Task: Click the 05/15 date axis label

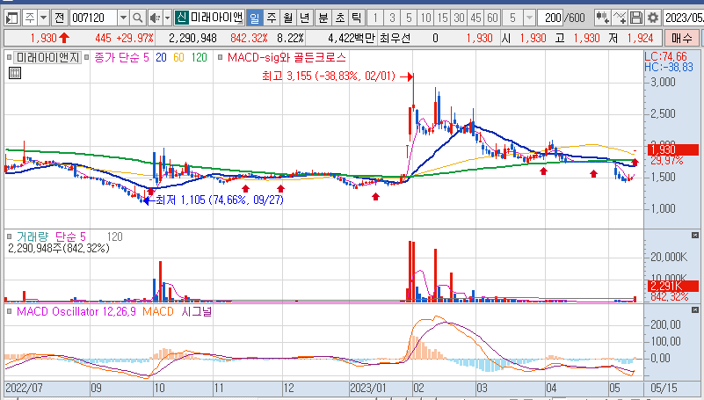Action: 664,388
